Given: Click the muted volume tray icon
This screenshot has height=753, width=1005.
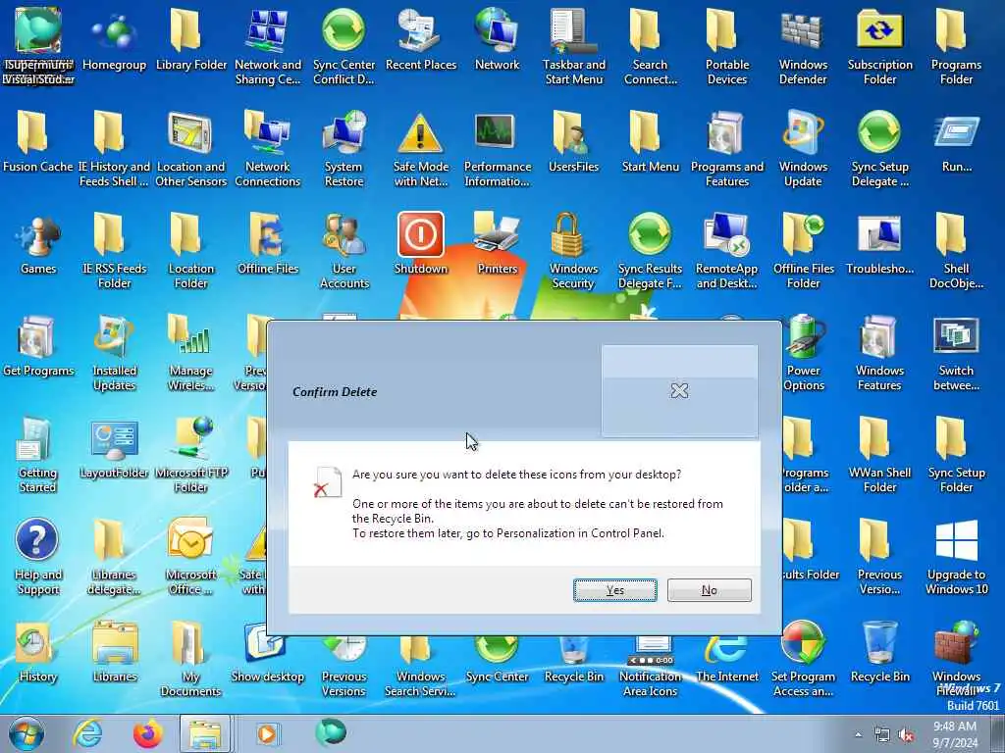Looking at the screenshot, I should (x=906, y=735).
